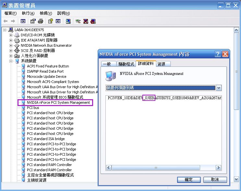Open the 執行(A) menu
The height and width of the screenshot is (191, 241).
(x=28, y=13)
